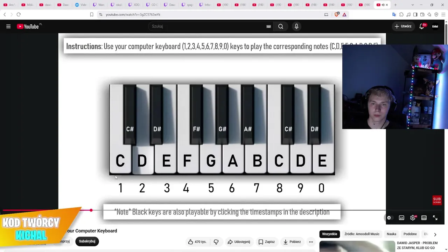
Task: Dislike the video
Action: coord(216,241)
